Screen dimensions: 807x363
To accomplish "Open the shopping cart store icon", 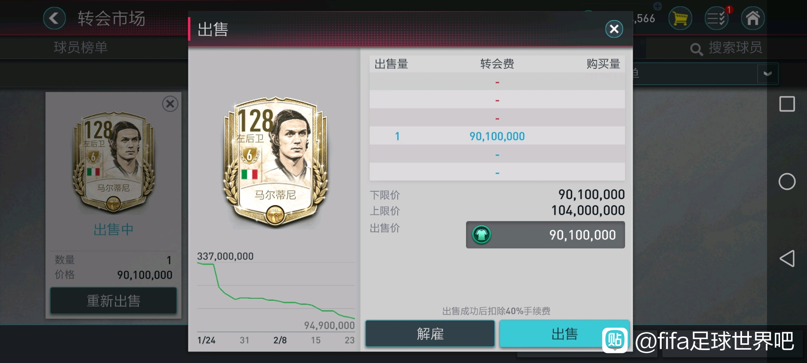I will pyautogui.click(x=680, y=19).
